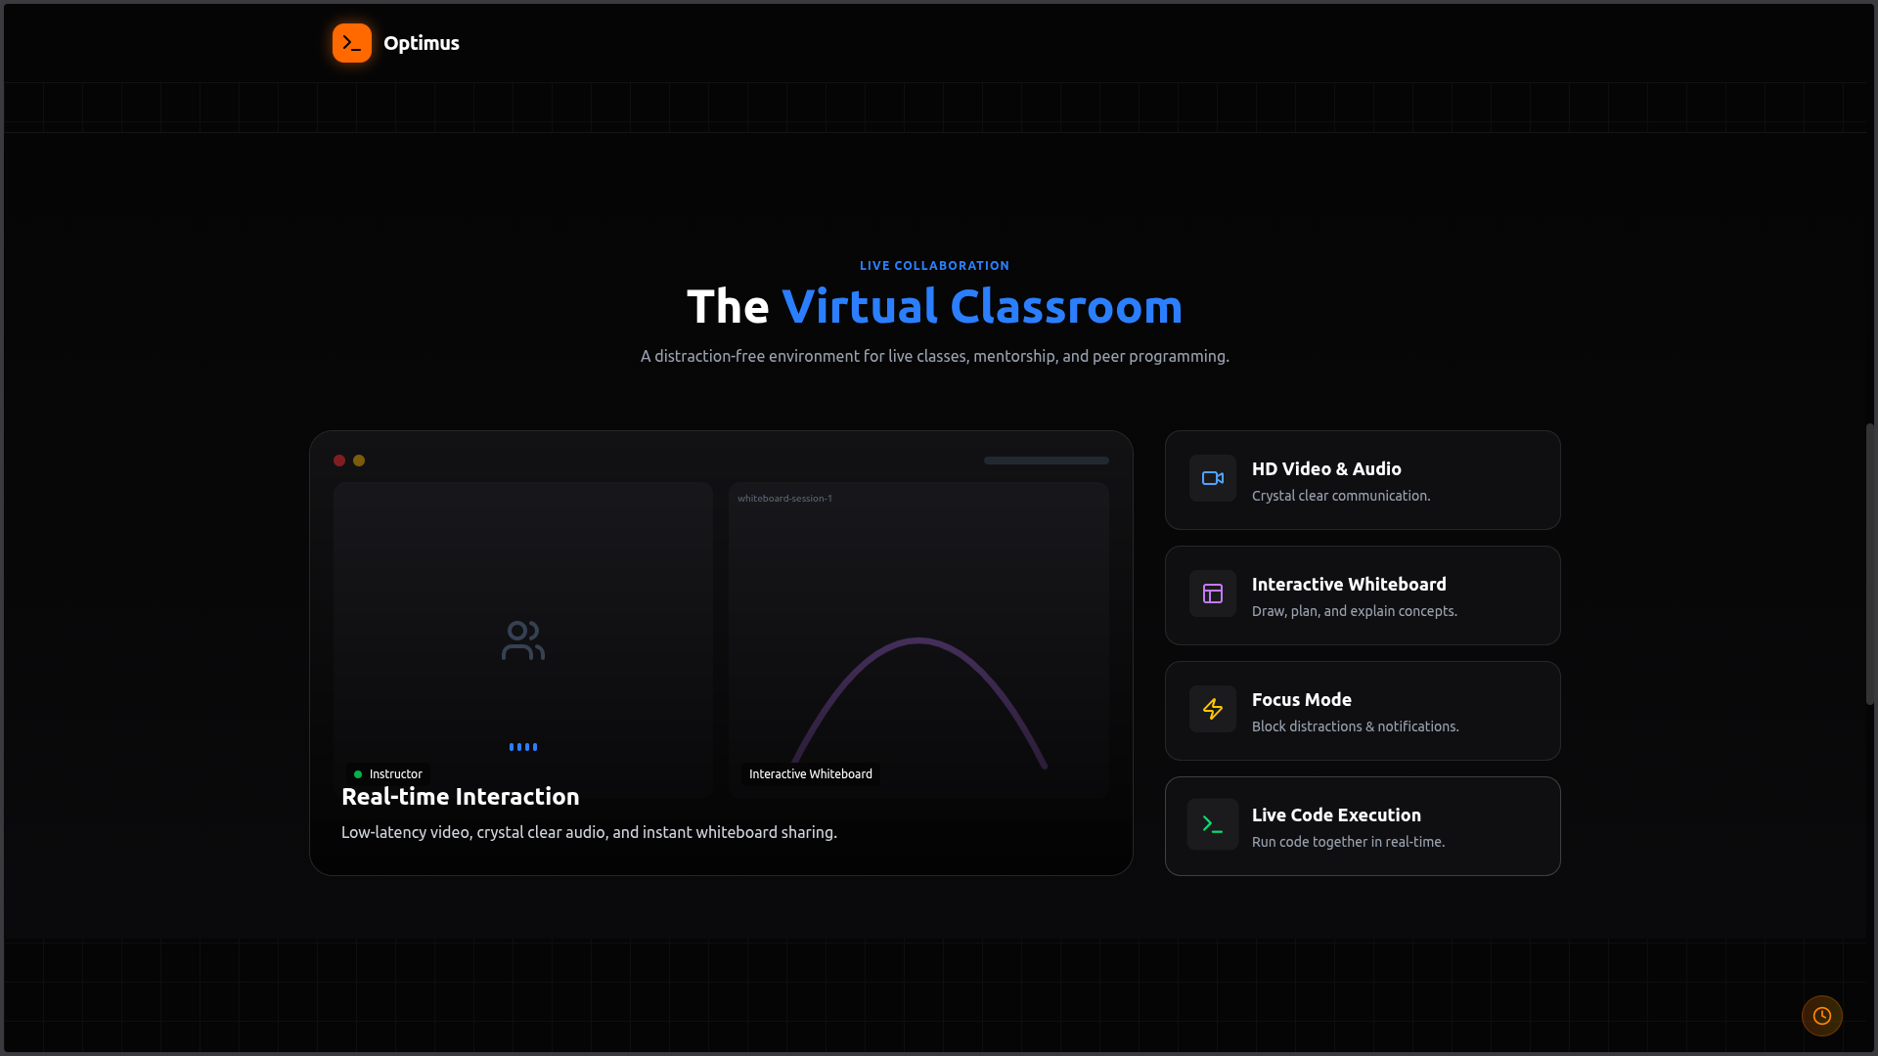
Task: Click the green Instructor status dot
Action: (358, 774)
